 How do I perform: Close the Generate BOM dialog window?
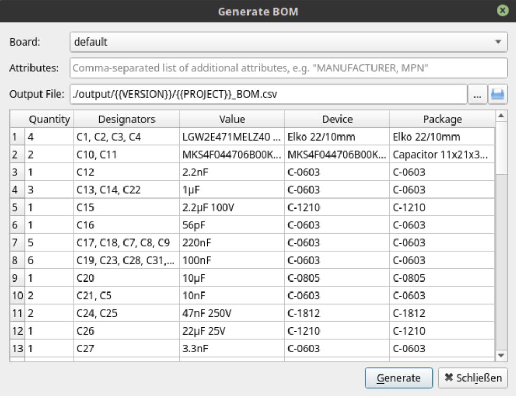click(503, 11)
